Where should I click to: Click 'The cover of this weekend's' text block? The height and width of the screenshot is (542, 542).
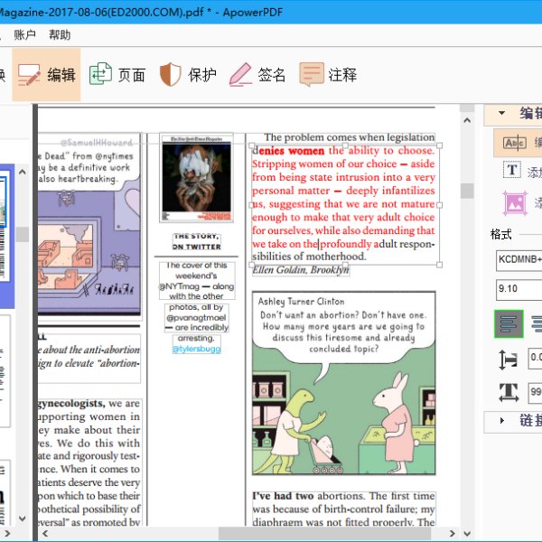coord(197,281)
